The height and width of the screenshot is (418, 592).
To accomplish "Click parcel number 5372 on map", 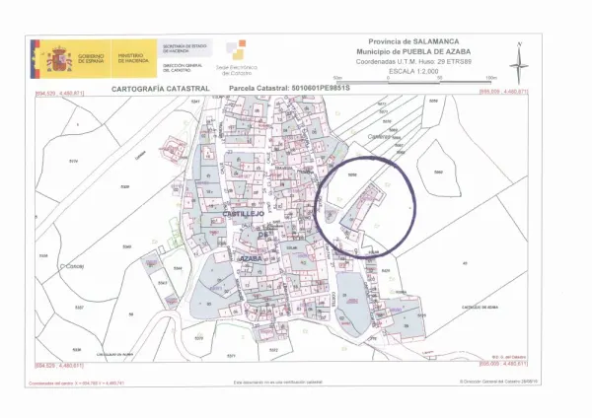I will 273,350.
